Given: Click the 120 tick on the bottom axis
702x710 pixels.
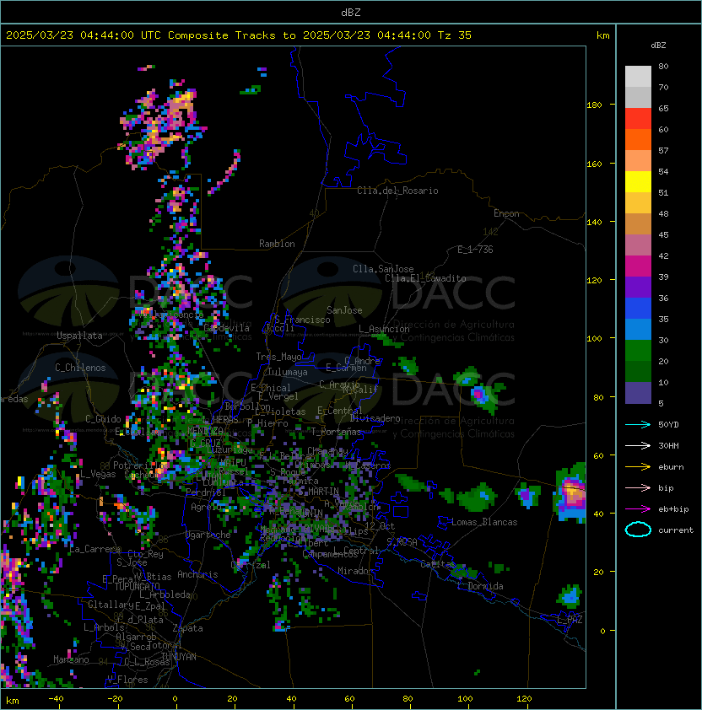Looking at the screenshot, I should tap(524, 699).
